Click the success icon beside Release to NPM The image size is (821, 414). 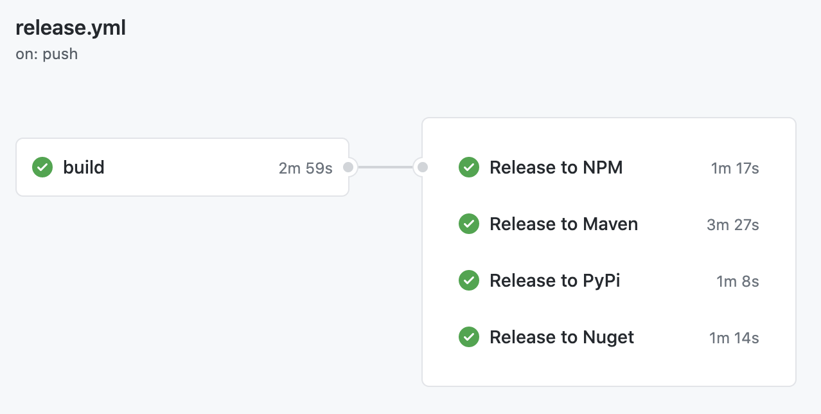[469, 167]
